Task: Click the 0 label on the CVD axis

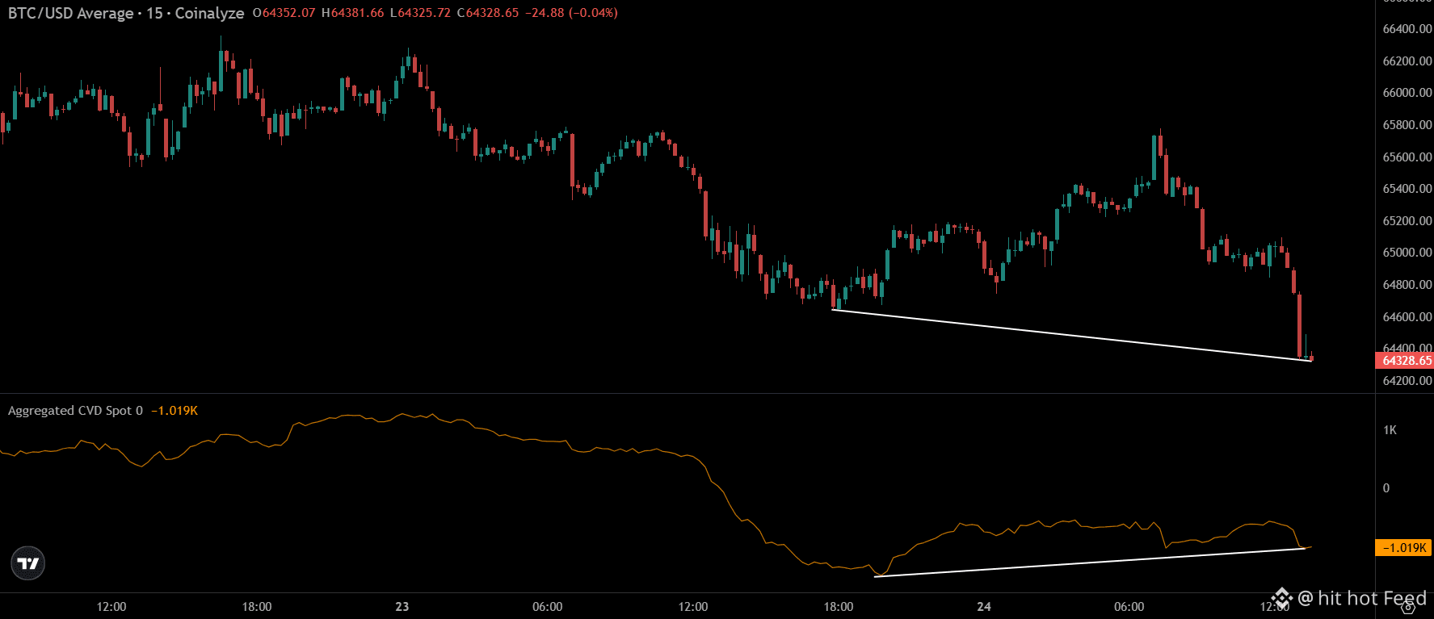Action: 1386,488
